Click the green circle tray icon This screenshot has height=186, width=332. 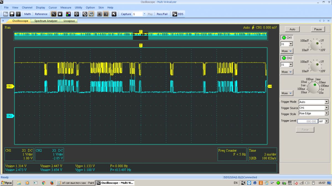[278, 183]
